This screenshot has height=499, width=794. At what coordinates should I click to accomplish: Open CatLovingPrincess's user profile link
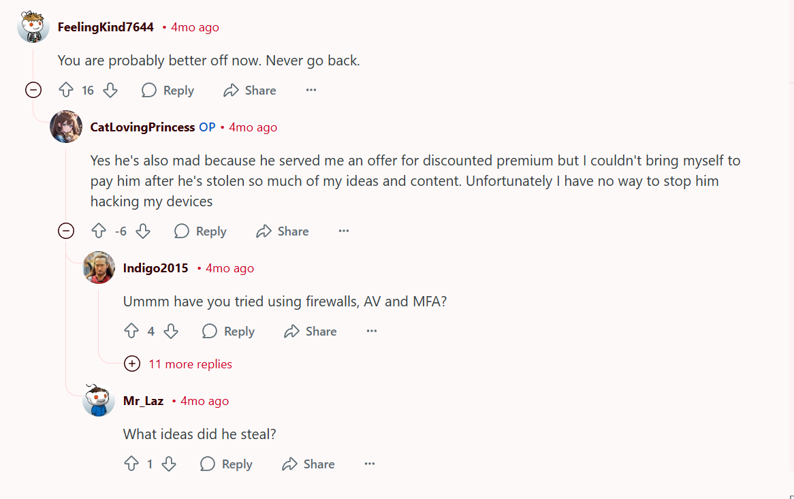[x=142, y=127]
